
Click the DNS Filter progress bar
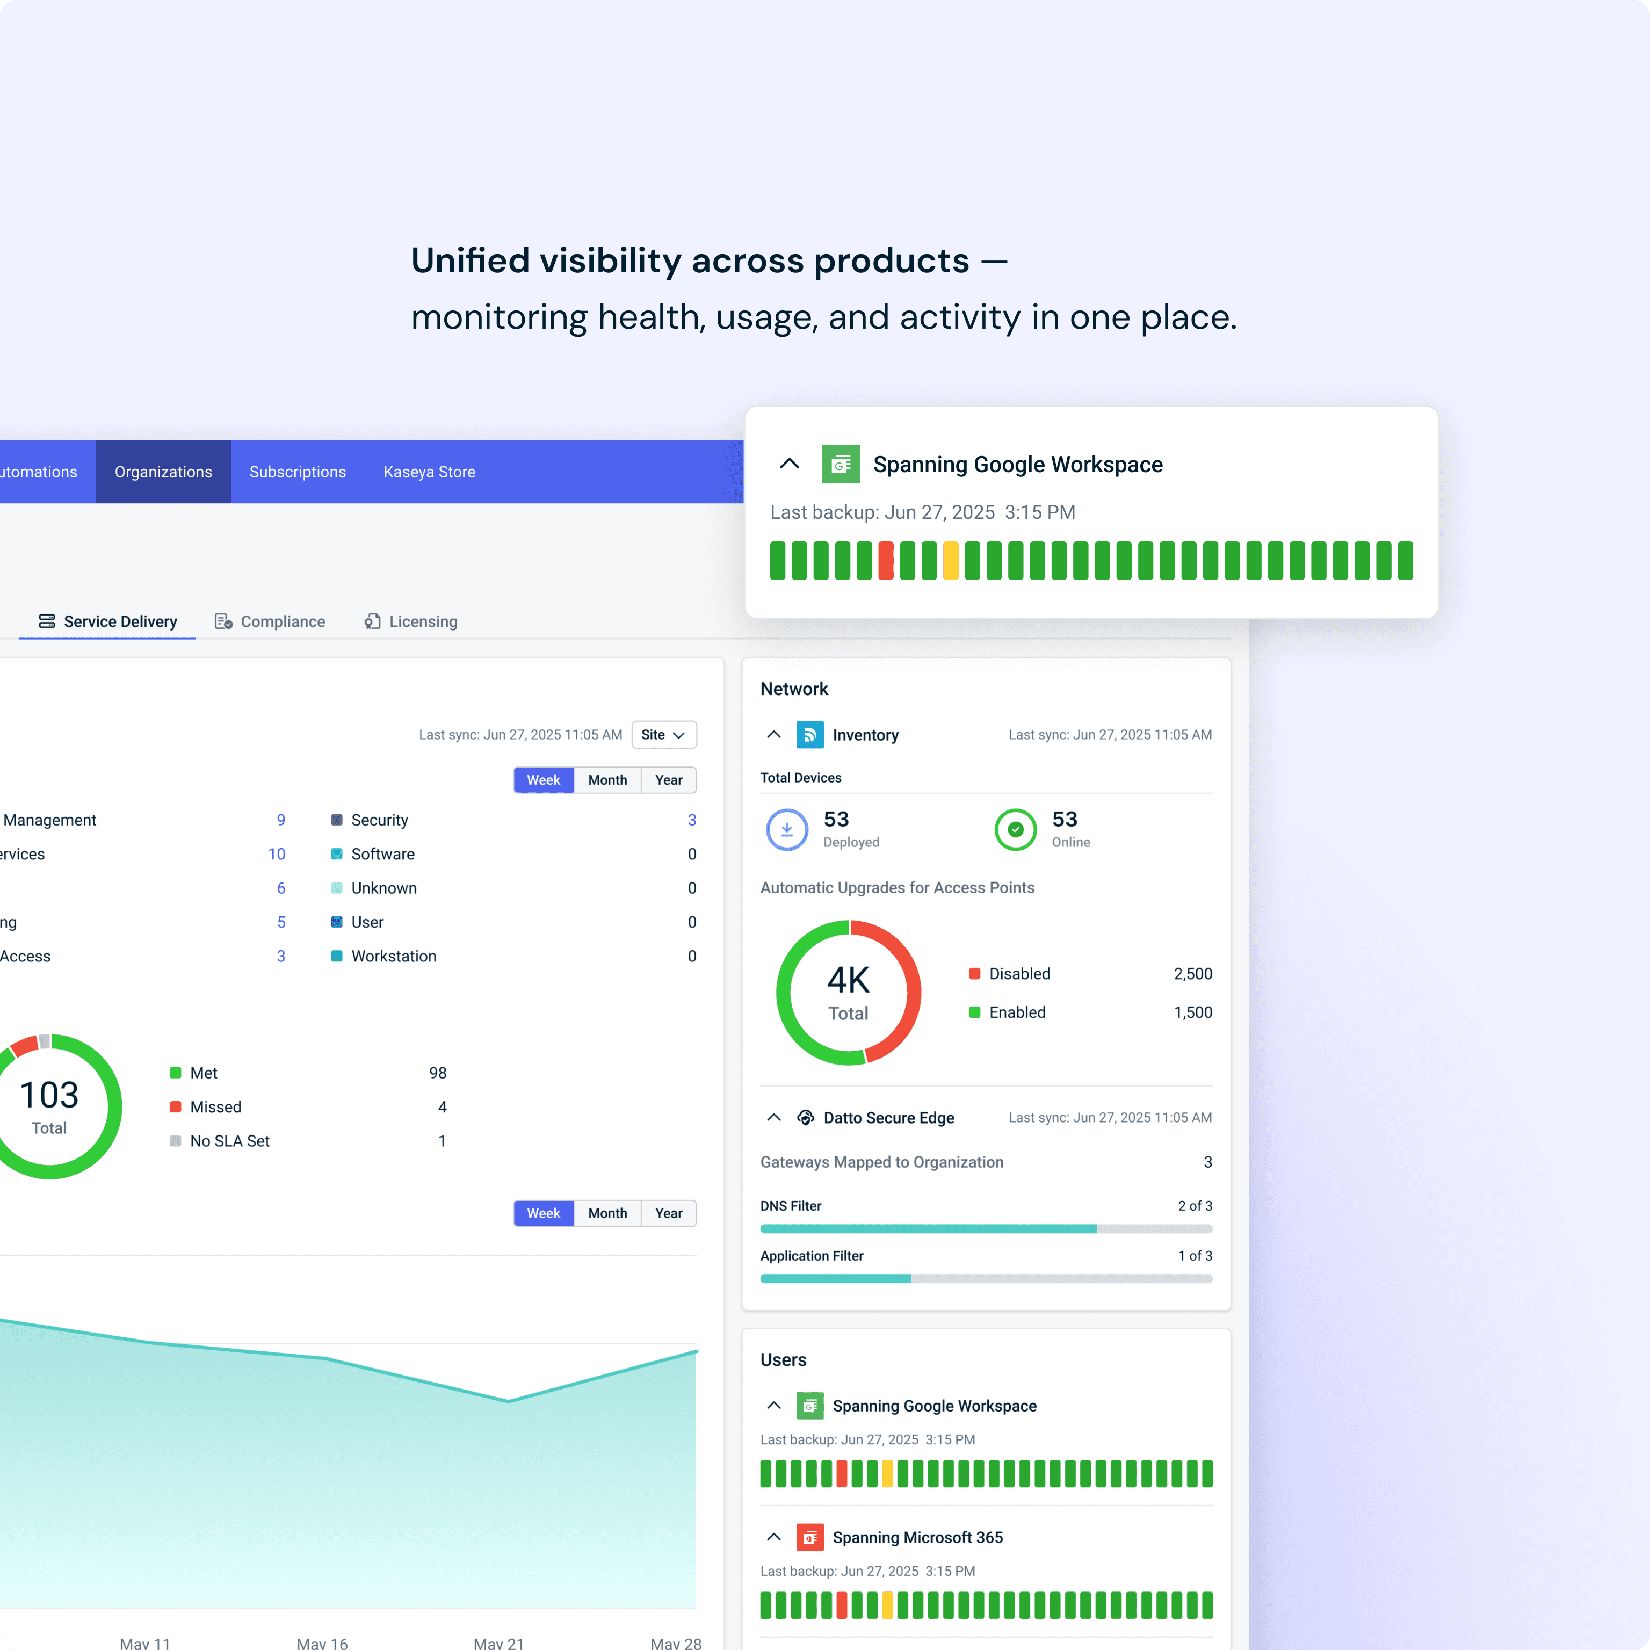tap(986, 1229)
